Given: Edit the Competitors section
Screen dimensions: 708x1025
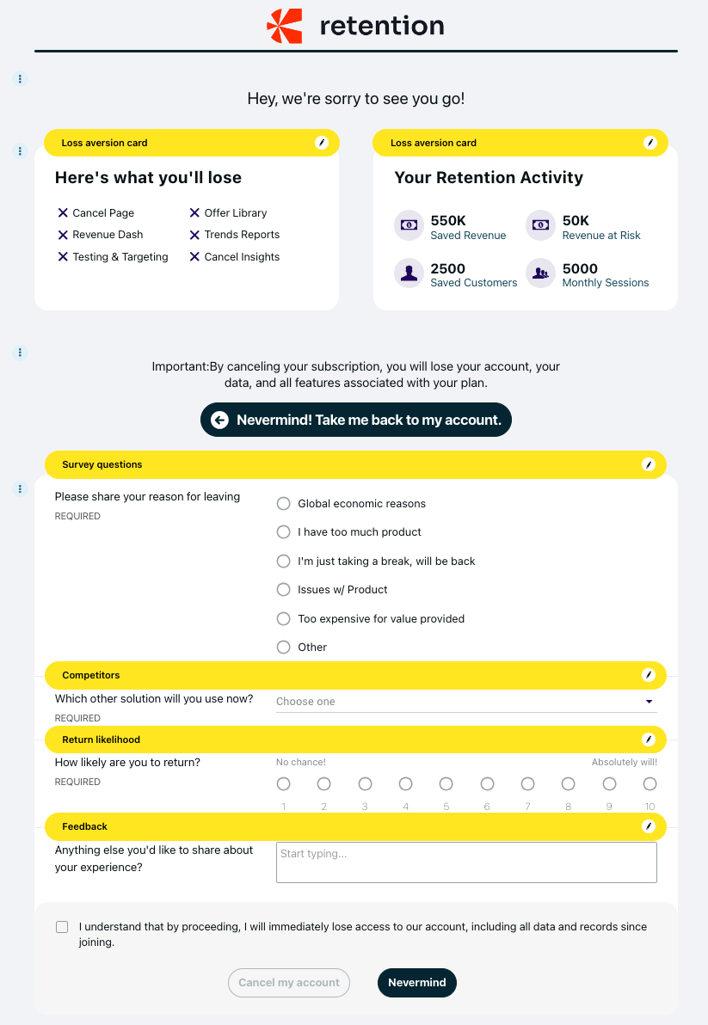Looking at the screenshot, I should click(x=649, y=676).
